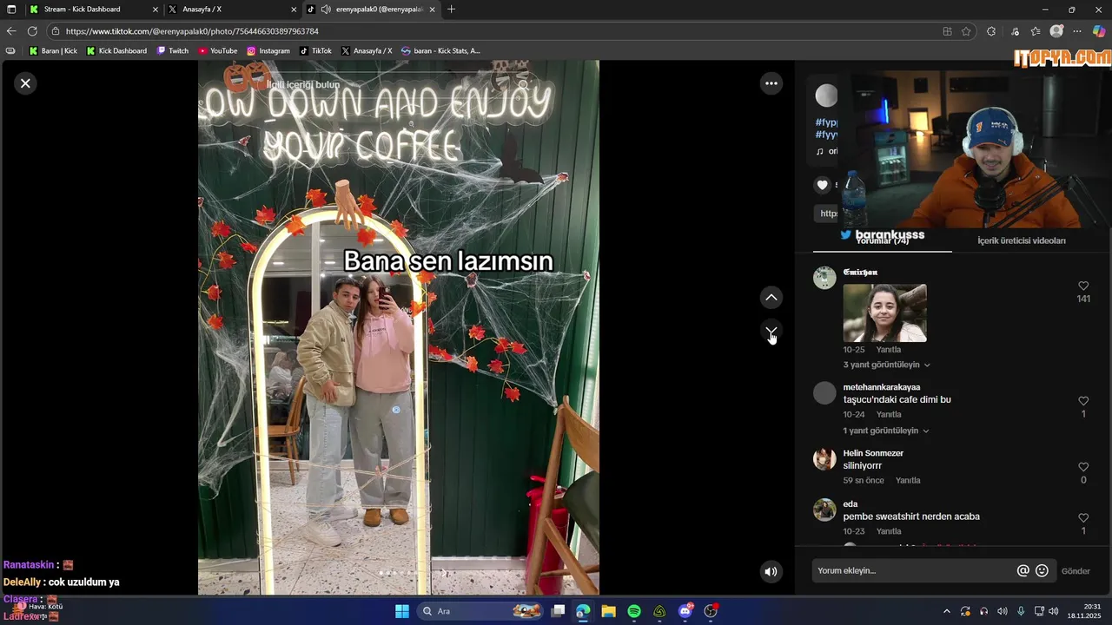Open 'baran - Kick Stats' bookmark

click(x=440, y=50)
